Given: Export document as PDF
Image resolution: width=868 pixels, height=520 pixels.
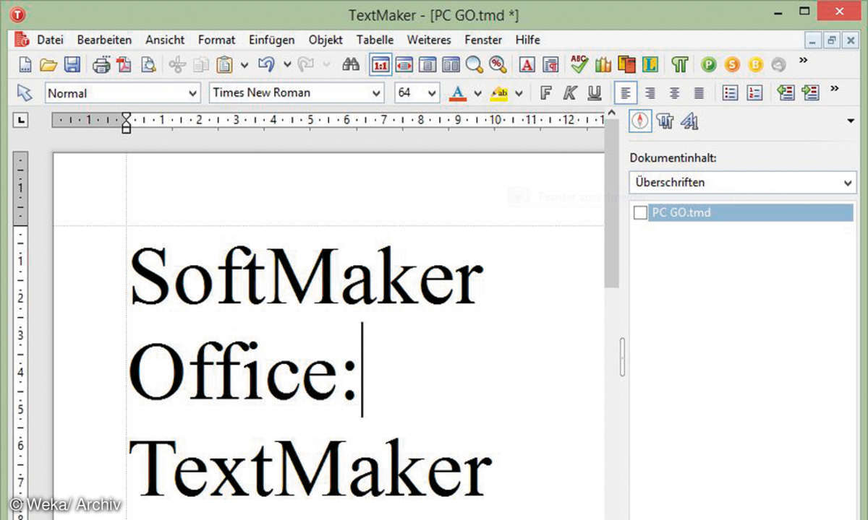Looking at the screenshot, I should (124, 65).
